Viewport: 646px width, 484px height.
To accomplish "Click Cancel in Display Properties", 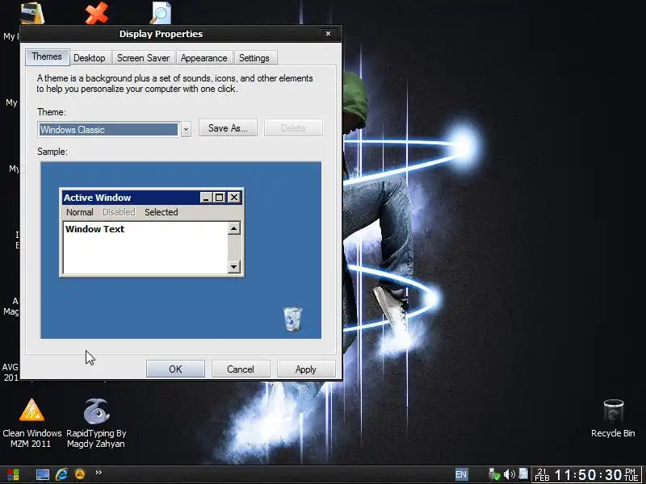I will (241, 369).
